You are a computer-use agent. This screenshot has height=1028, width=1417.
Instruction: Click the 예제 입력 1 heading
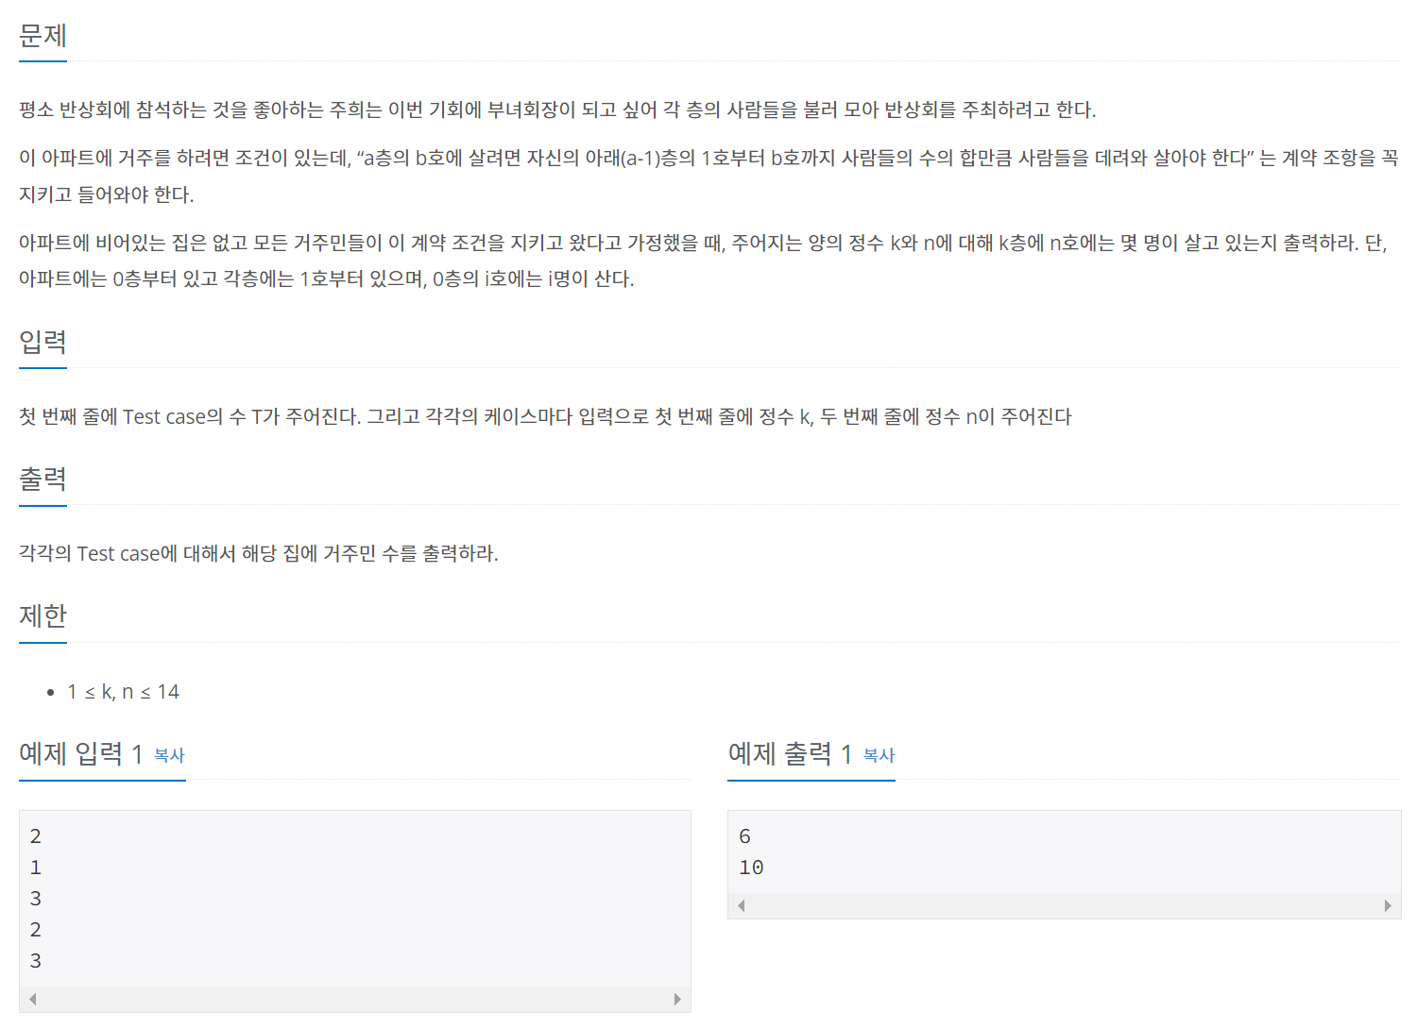[81, 753]
